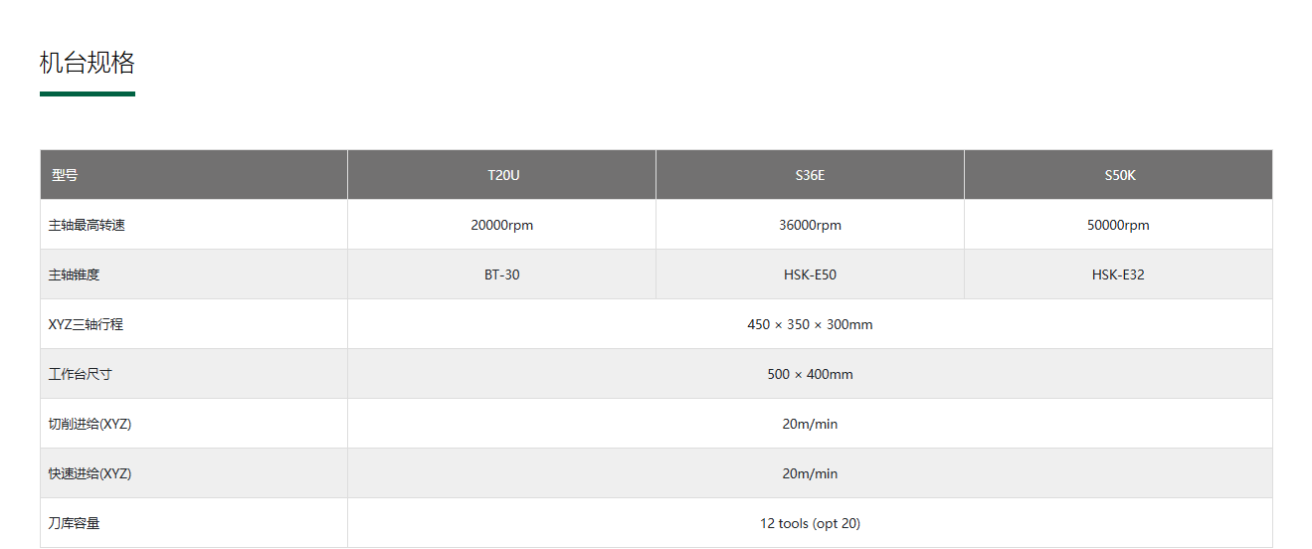Select the T20U column header
1312x549 pixels.
click(502, 175)
